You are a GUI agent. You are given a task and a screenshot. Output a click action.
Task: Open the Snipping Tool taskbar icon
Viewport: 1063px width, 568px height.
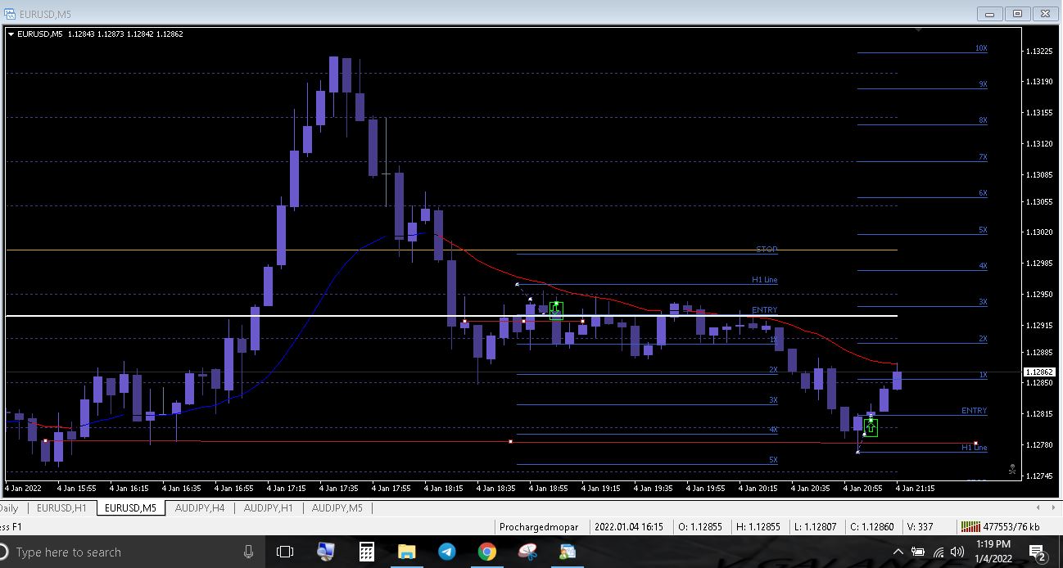(x=527, y=552)
